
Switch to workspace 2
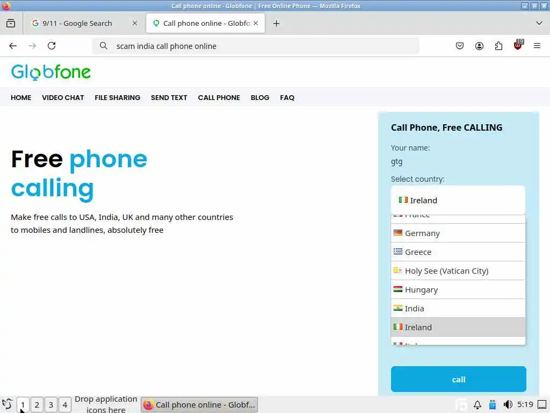37,405
